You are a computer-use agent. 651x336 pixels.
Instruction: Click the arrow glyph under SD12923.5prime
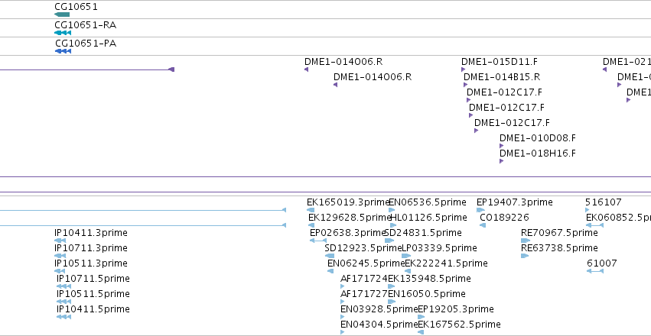click(330, 256)
